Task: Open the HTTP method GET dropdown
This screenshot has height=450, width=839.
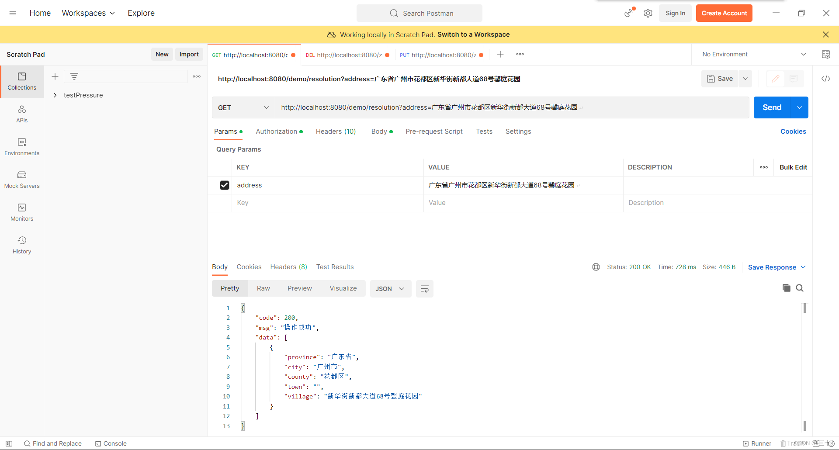Action: [243, 107]
